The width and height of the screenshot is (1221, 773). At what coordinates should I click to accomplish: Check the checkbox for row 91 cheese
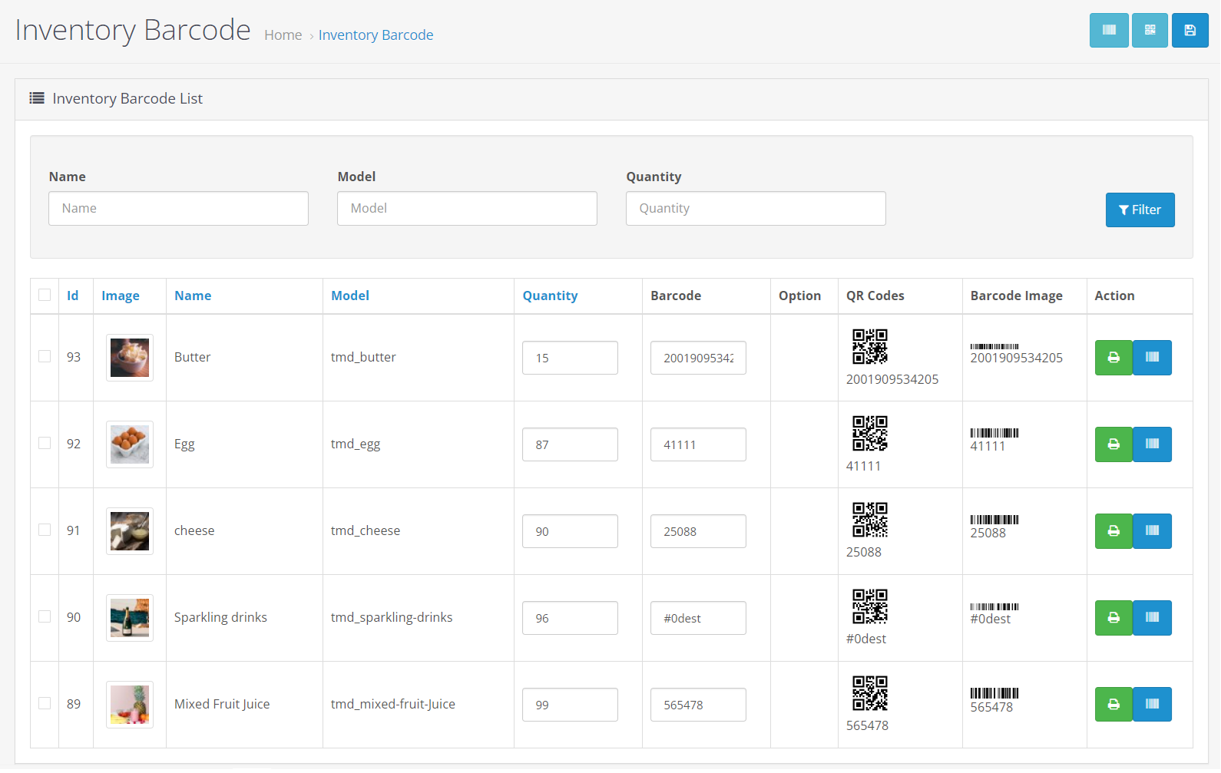[45, 530]
